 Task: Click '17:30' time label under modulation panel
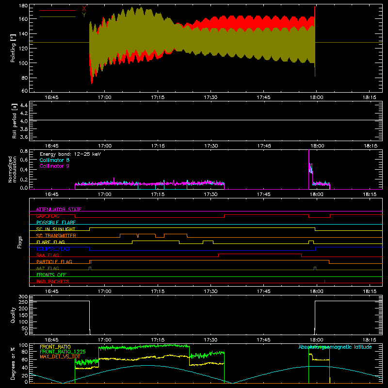click(x=210, y=194)
